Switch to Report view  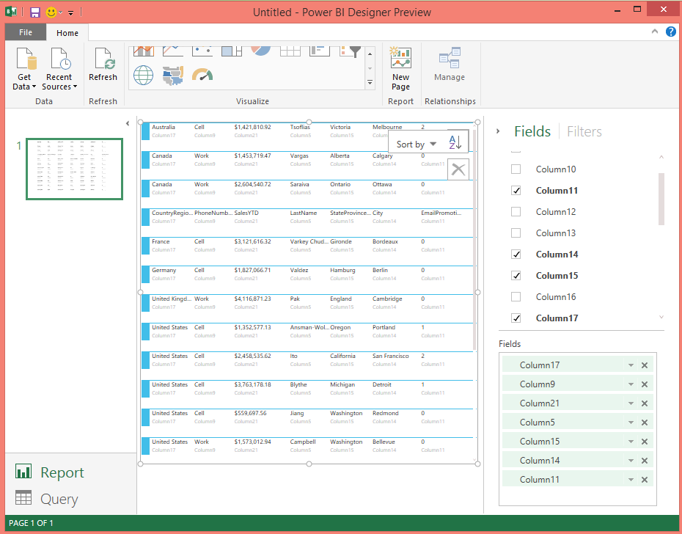tap(50, 472)
